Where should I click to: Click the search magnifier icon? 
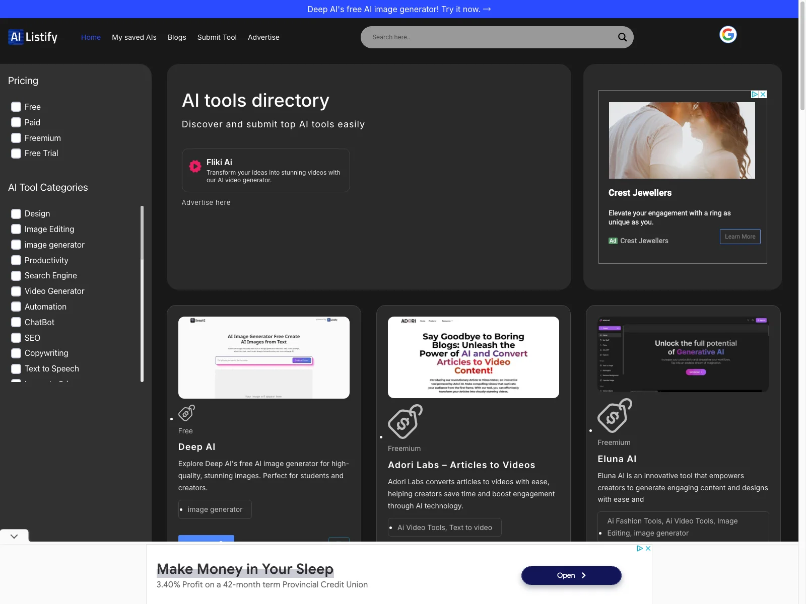(622, 37)
